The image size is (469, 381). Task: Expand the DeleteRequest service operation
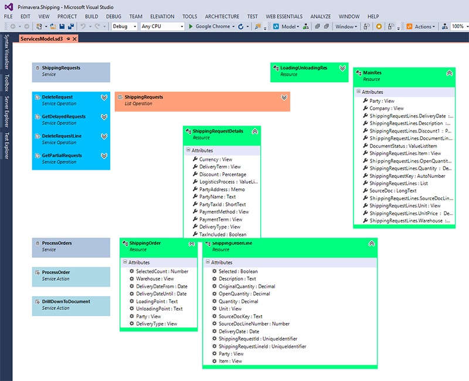(x=104, y=97)
